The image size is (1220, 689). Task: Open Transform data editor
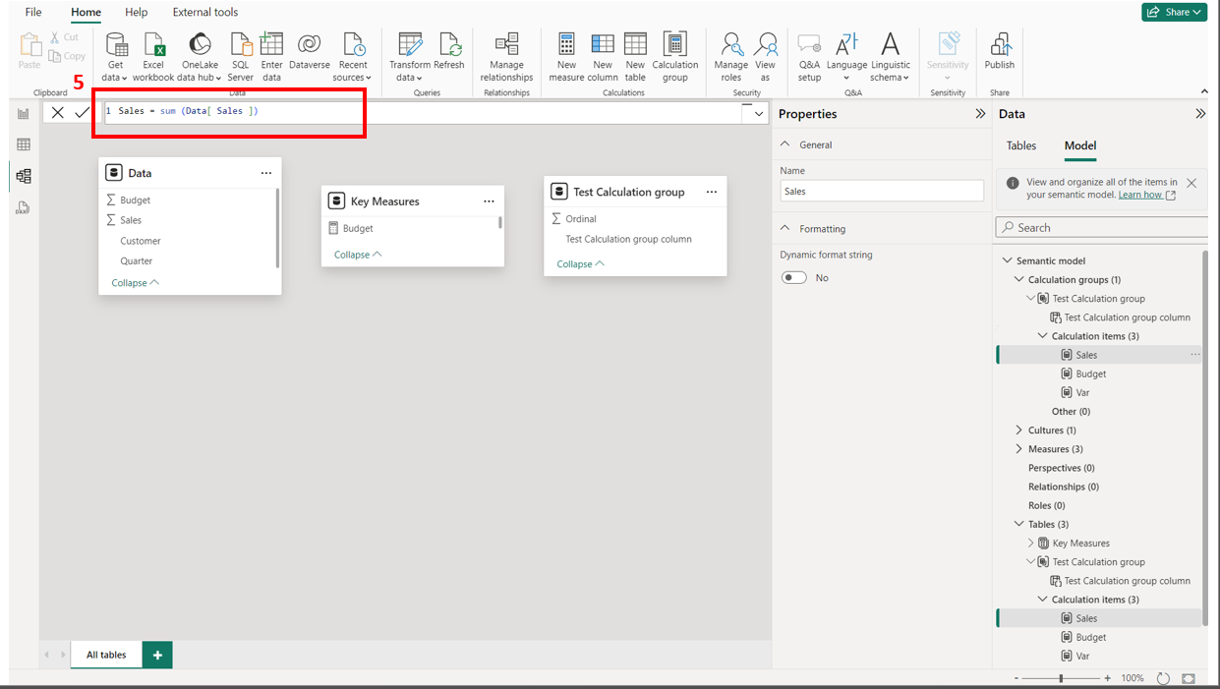410,57
